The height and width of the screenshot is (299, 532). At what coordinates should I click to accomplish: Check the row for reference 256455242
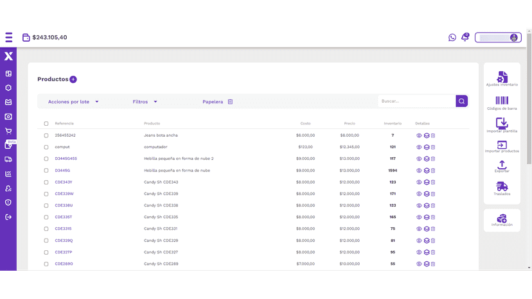[46, 135]
